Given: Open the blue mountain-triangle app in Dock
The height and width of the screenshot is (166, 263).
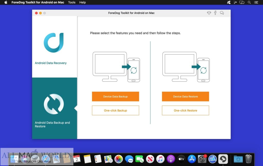Looking at the screenshot, I should pos(212,159).
